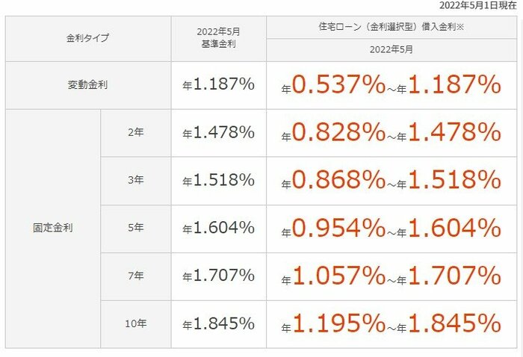The image size is (523, 357).
Task: Click the 7年 fixed term label
Action: (135, 276)
